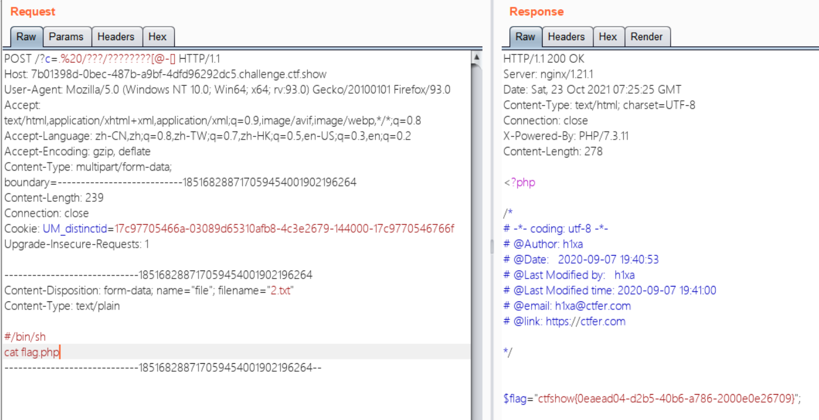819x420 pixels.
Task: Click the request Connection: close line
Action: tap(46, 213)
